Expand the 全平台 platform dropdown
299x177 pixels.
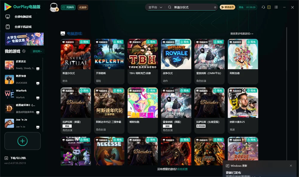pyautogui.click(x=155, y=7)
